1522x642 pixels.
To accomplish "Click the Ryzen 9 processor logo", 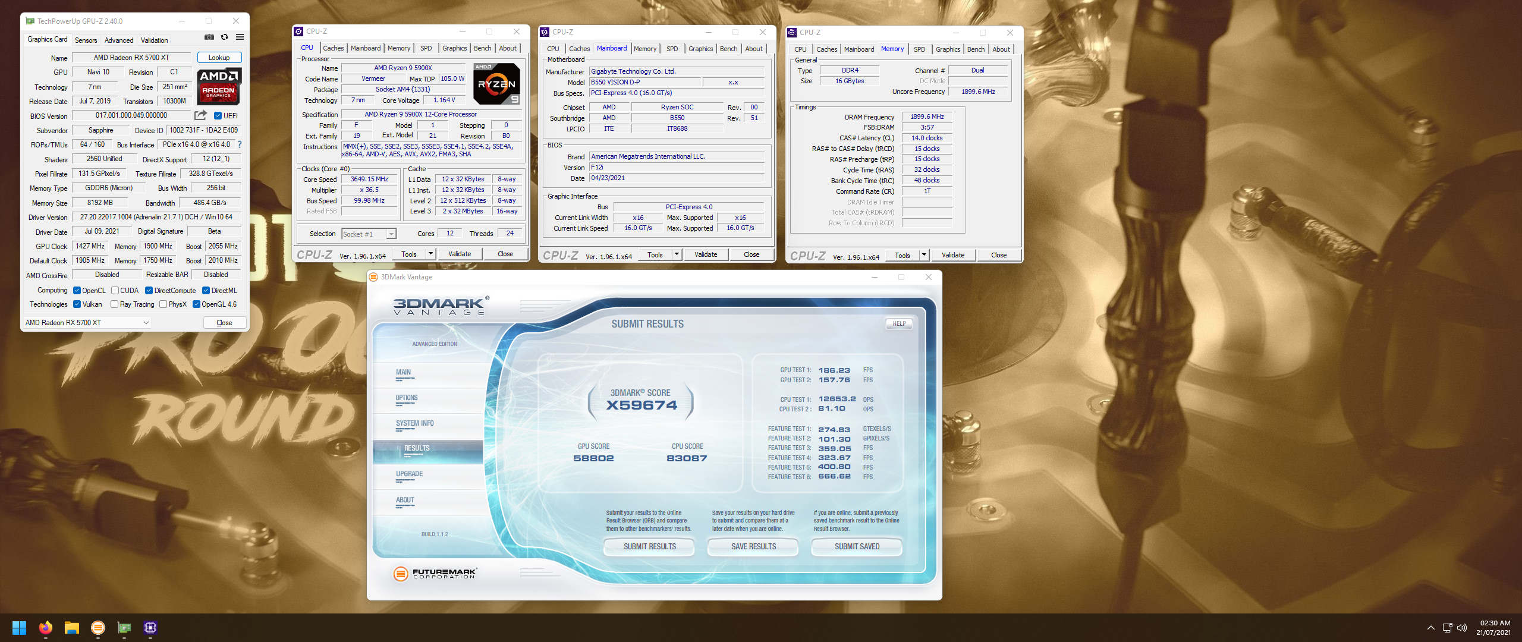I will point(498,84).
